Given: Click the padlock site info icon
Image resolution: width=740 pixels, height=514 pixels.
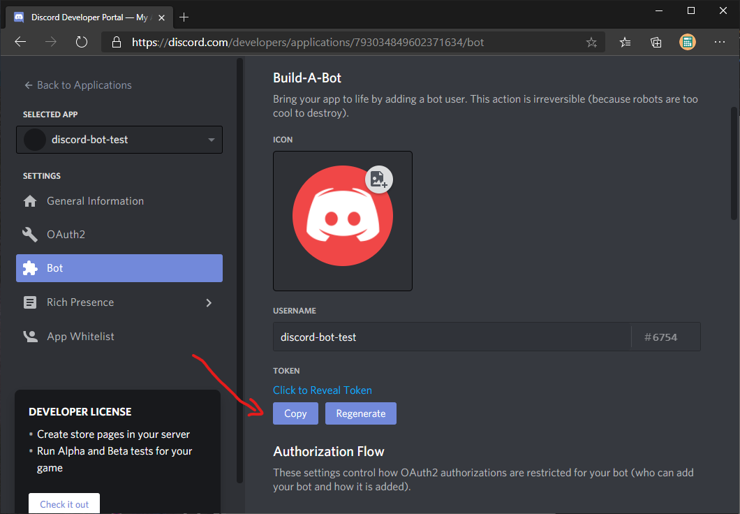Looking at the screenshot, I should coord(116,43).
